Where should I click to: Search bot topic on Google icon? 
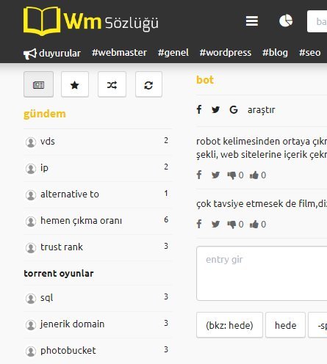tap(234, 110)
